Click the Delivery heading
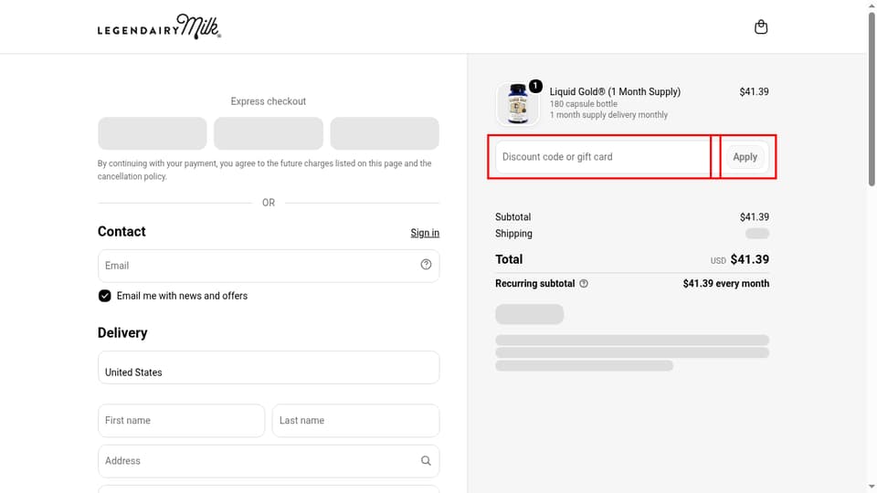Viewport: 877px width, 493px height. (x=122, y=332)
